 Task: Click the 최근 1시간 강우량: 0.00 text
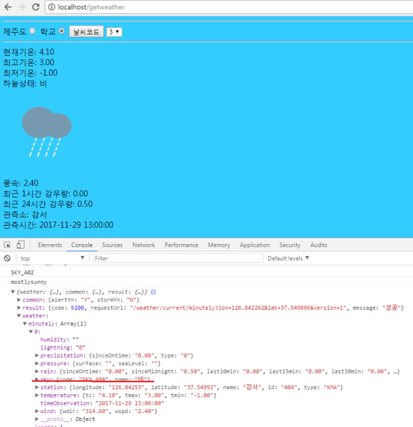[x=46, y=193]
